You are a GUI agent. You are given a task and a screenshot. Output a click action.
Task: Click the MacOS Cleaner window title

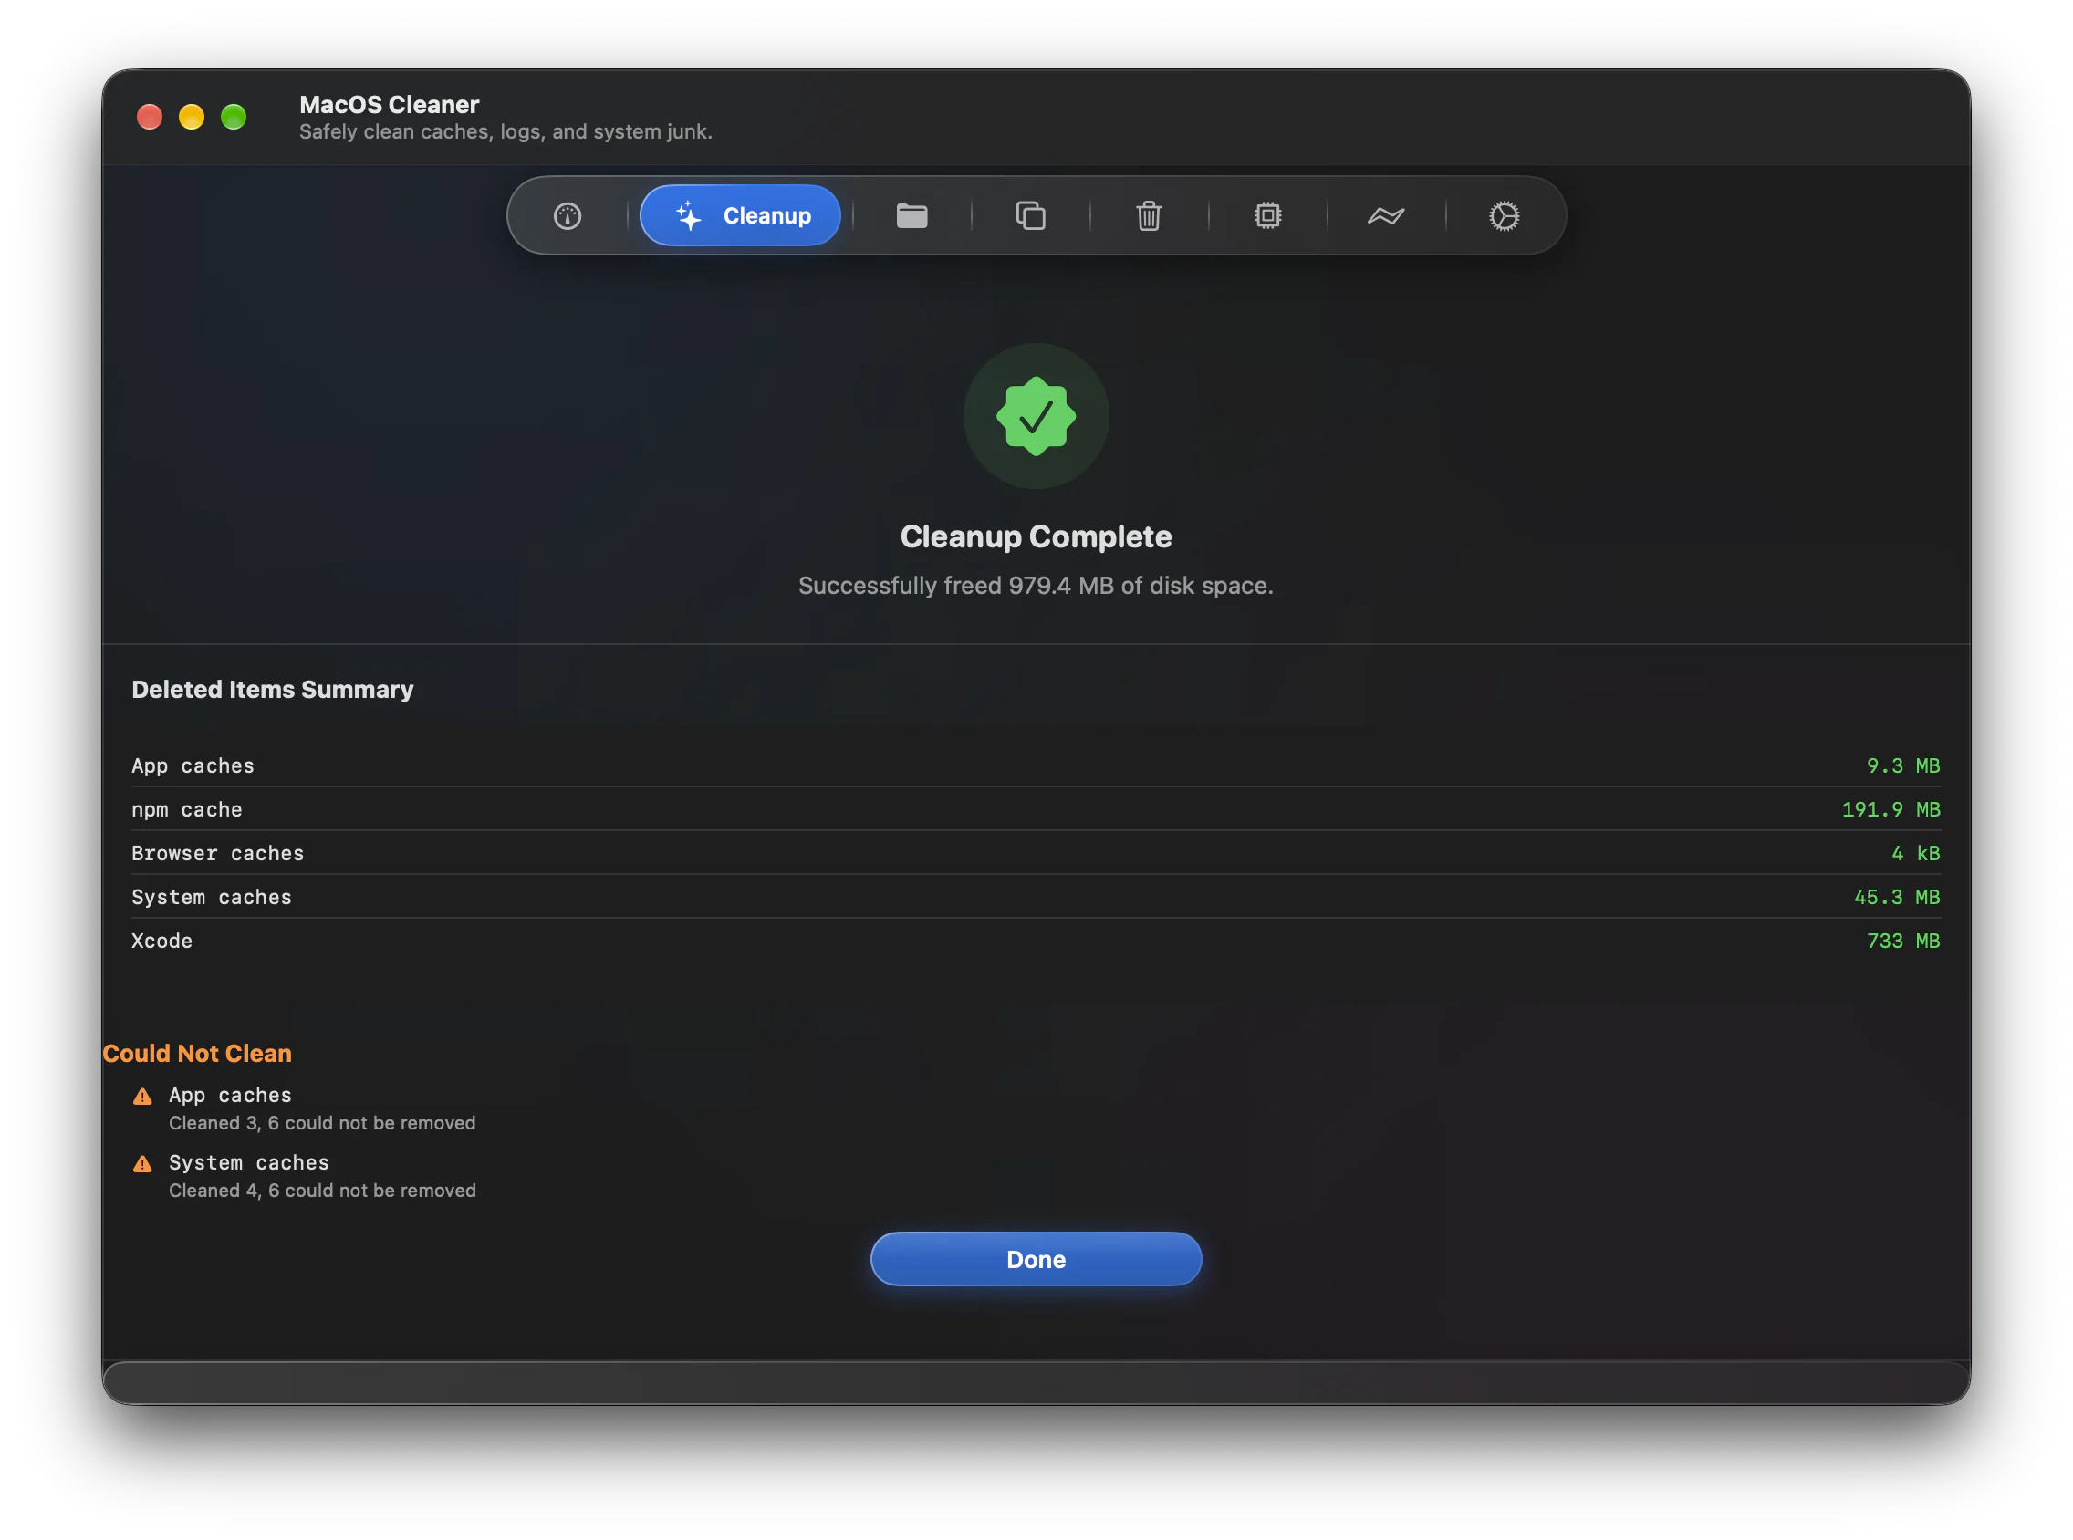pyautogui.click(x=389, y=104)
